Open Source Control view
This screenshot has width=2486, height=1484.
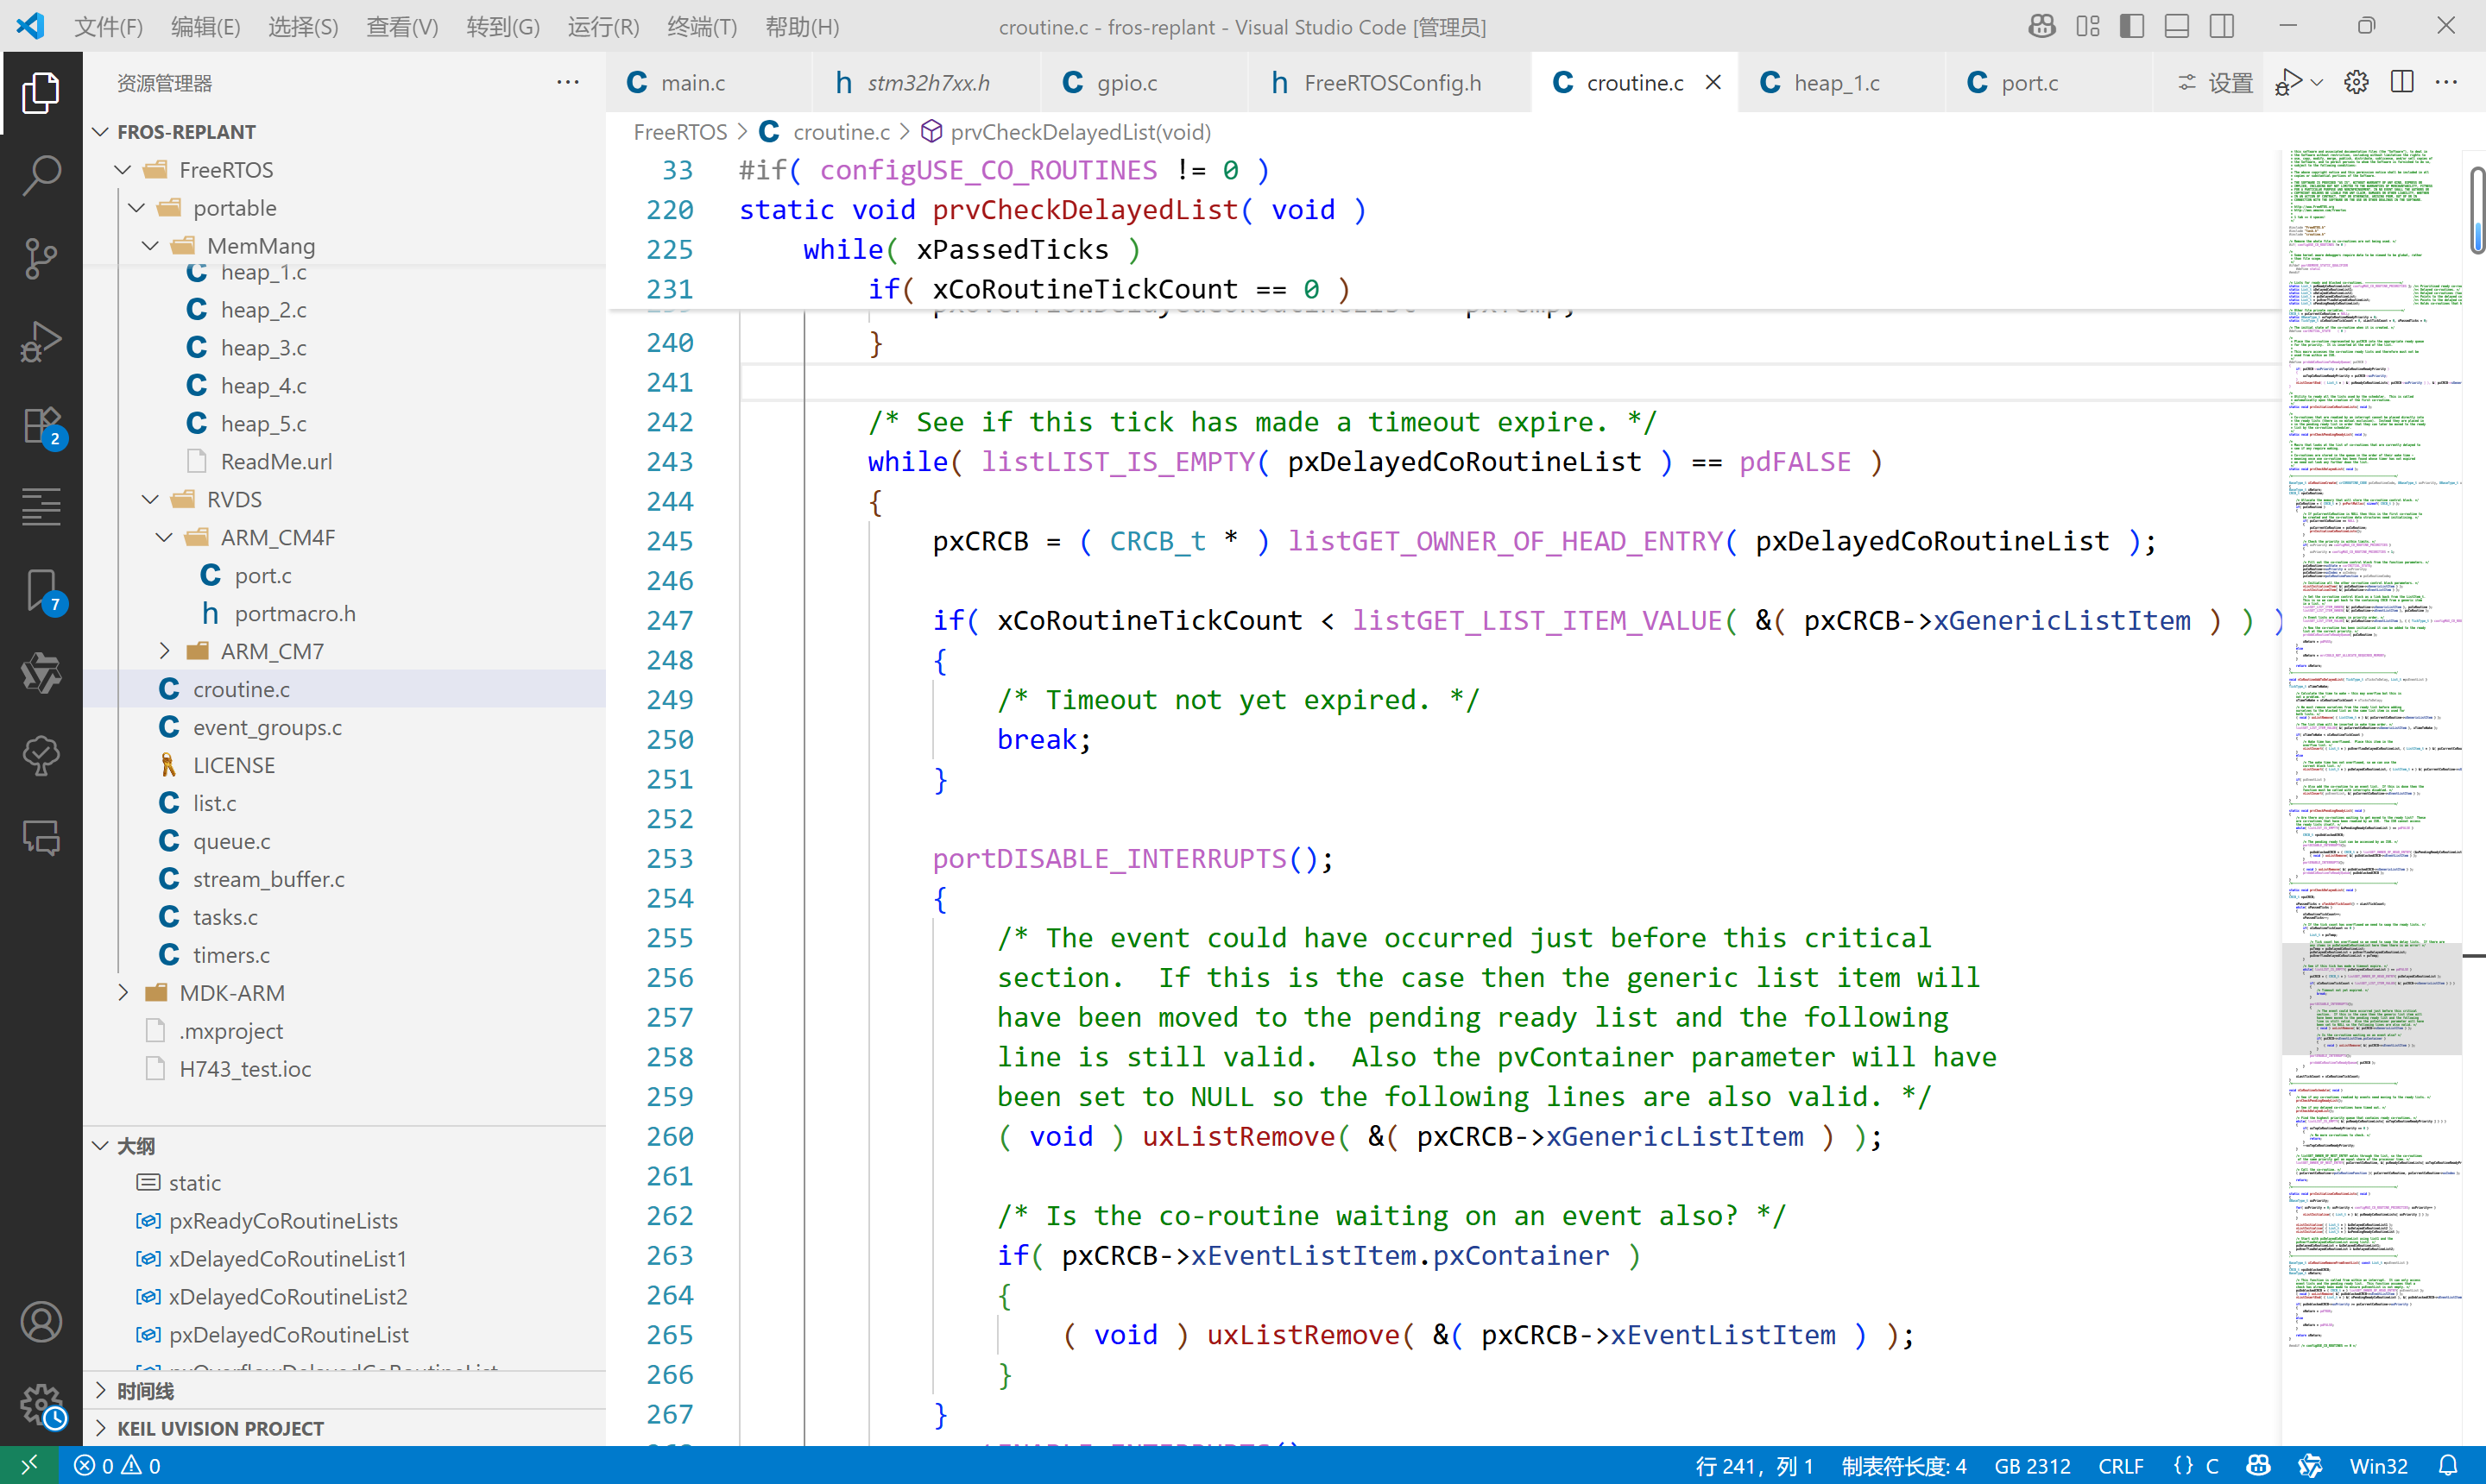(41, 258)
